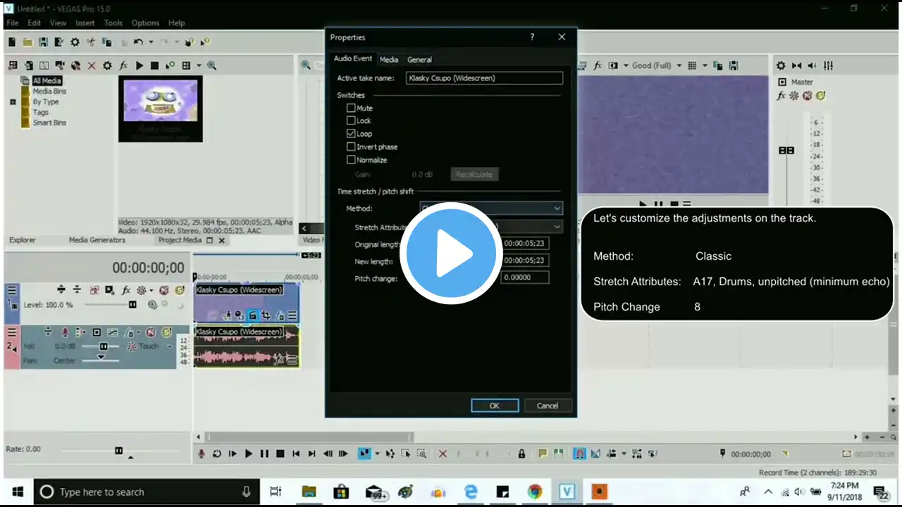Image resolution: width=902 pixels, height=507 pixels.
Task: Open the Tools menu
Action: pyautogui.click(x=113, y=23)
